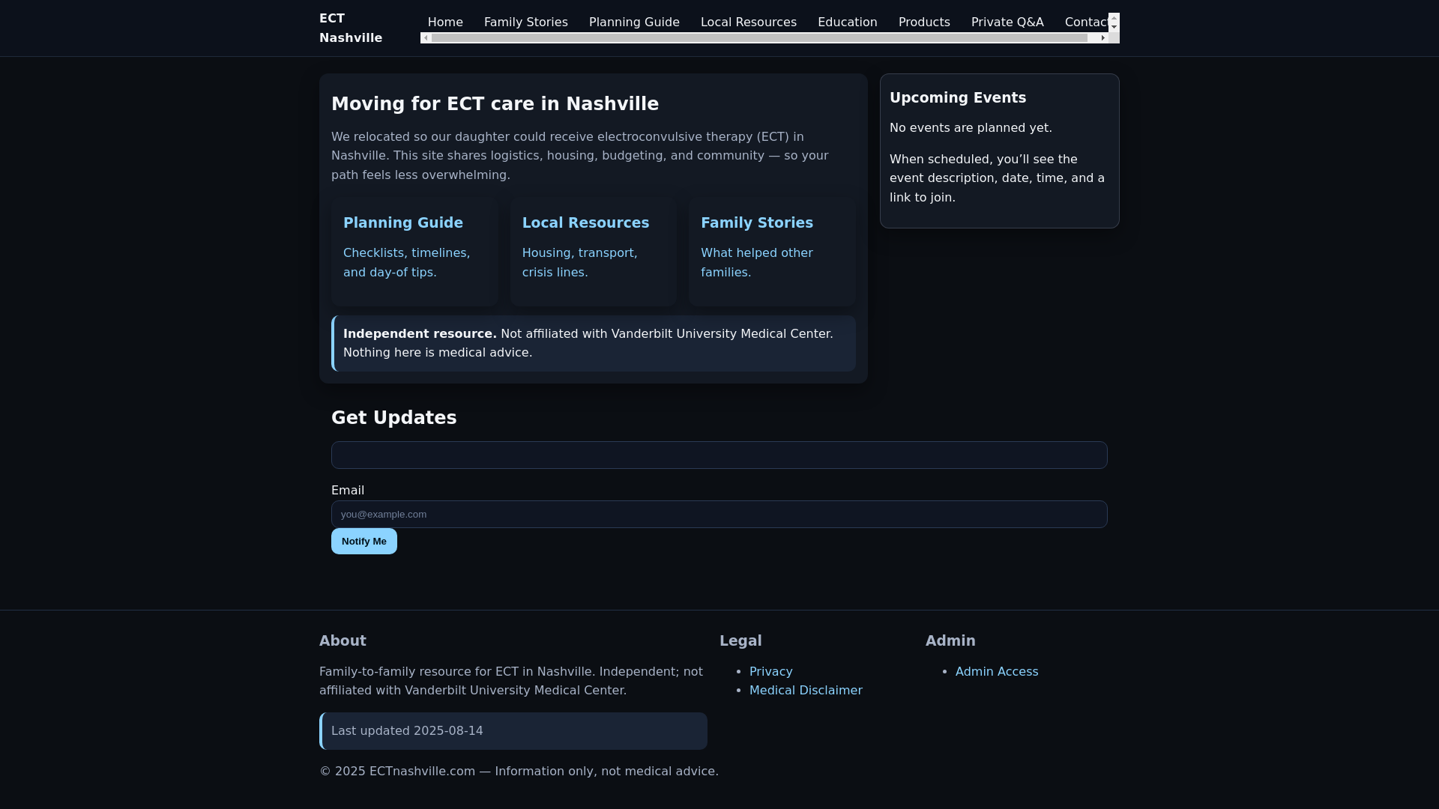Click the '© 2025 ECTnashville.com' copyright line

[x=519, y=772]
